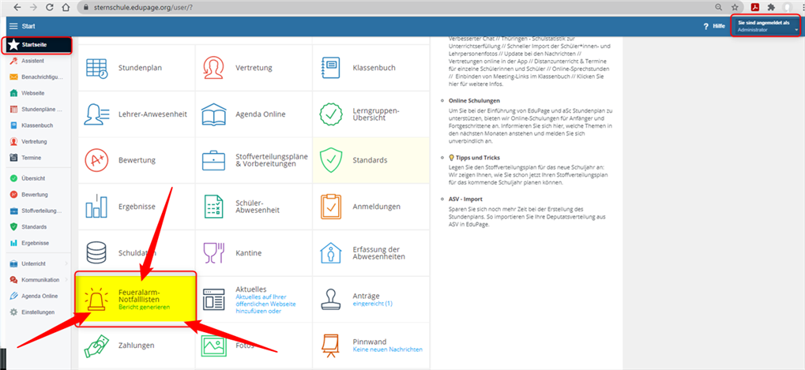The height and width of the screenshot is (370, 805).
Task: Go back with the browser back arrow
Action: pyautogui.click(x=17, y=8)
